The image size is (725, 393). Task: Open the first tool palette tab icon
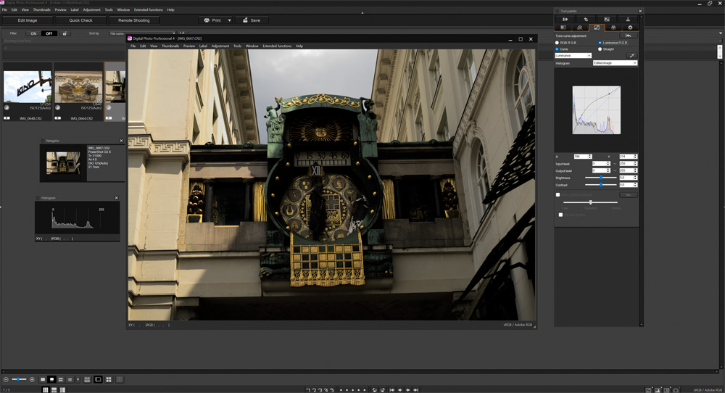(565, 20)
